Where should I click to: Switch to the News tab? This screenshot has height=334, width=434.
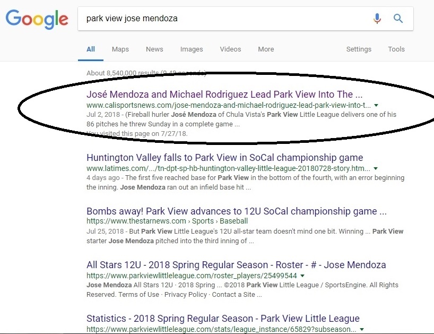coord(154,49)
